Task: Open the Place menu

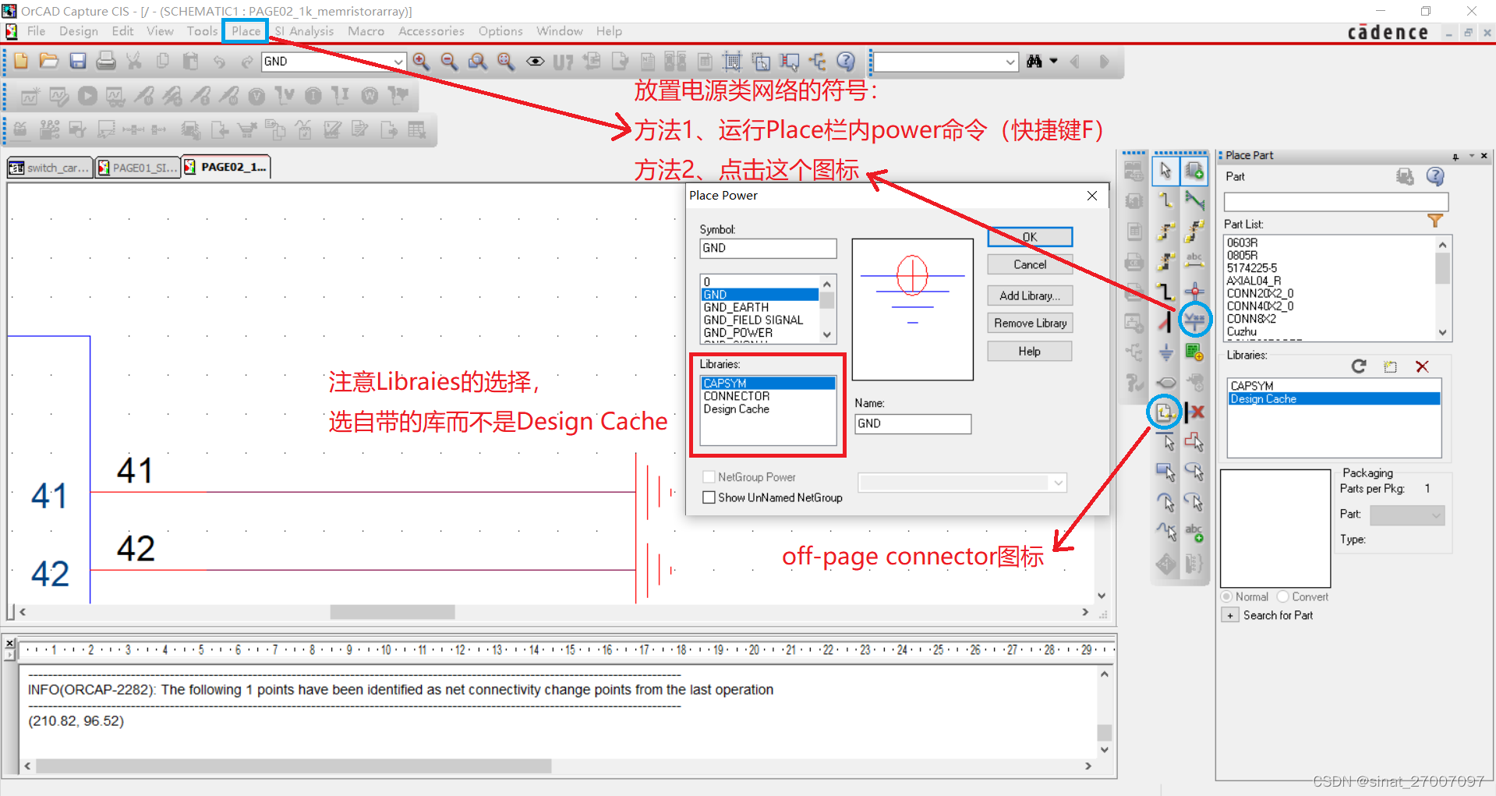Action: 245,31
